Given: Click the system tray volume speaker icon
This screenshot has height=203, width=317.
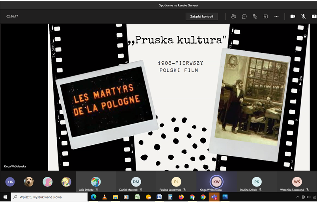Looking at the screenshot, I should click(308, 197).
